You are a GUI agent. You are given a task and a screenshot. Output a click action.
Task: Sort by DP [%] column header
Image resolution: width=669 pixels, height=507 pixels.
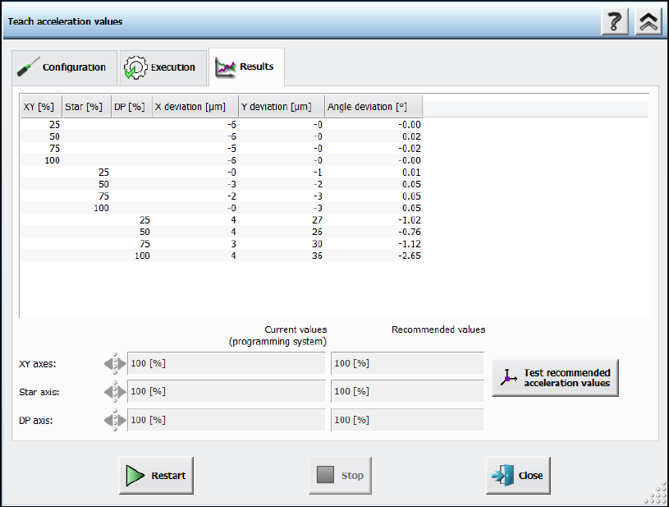[x=132, y=106]
